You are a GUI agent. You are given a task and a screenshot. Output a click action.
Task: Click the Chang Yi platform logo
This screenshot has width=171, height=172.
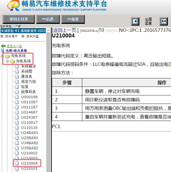tap(14, 5)
